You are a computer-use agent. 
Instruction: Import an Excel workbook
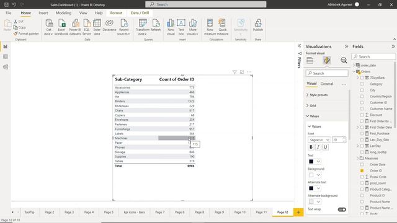point(61,27)
